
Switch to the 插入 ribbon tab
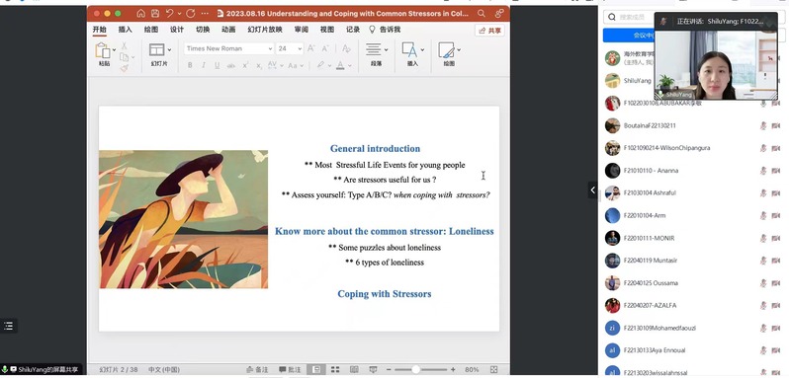pyautogui.click(x=126, y=30)
